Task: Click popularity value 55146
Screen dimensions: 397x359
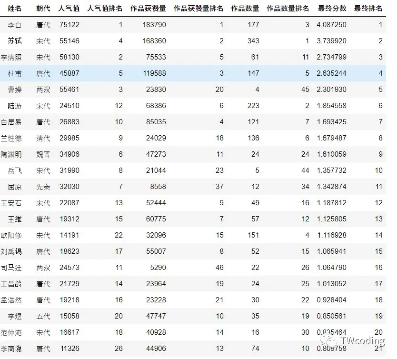Action: (69, 41)
